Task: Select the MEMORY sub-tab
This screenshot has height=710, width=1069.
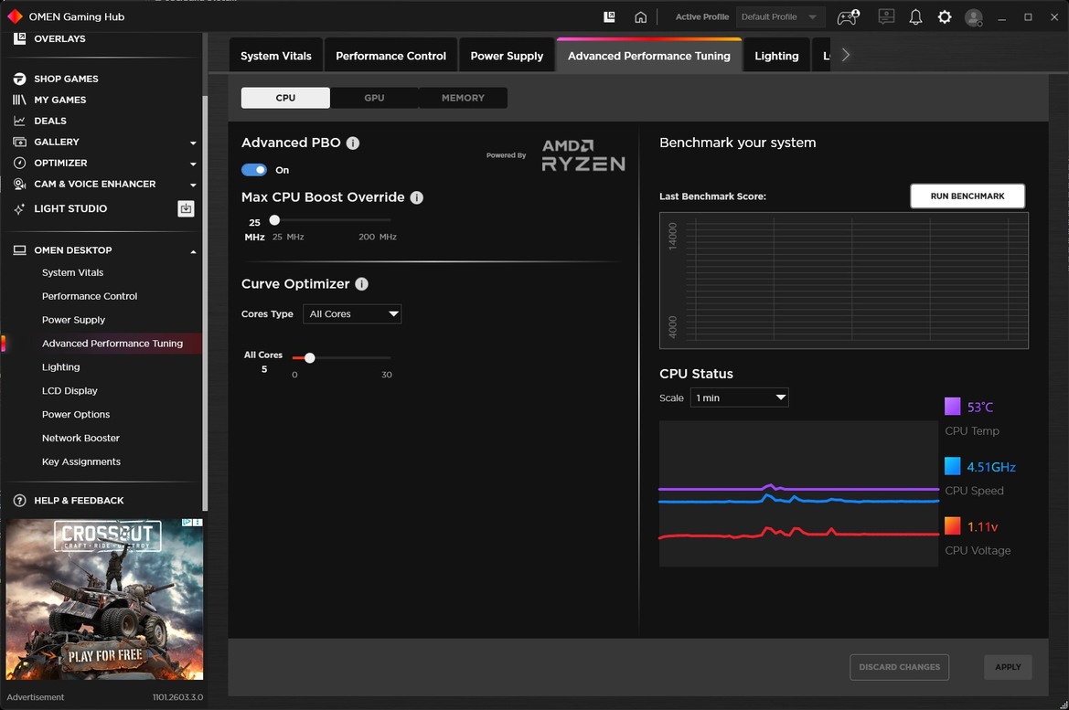Action: coord(463,98)
